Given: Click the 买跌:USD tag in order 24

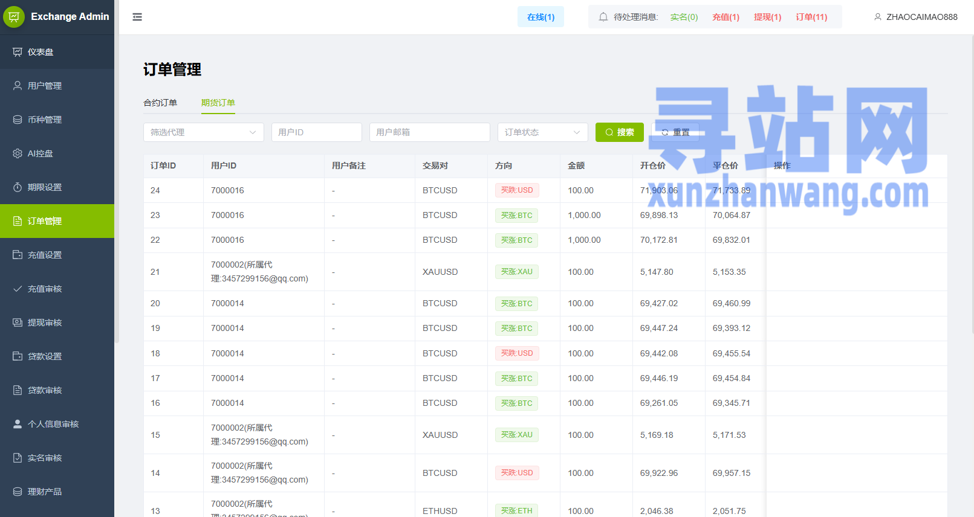Looking at the screenshot, I should pos(517,190).
